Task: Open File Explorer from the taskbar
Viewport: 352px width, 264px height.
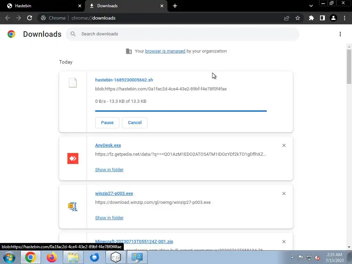Action: click(73, 257)
